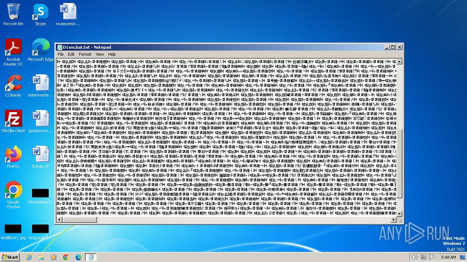Click the horizontal scrollbar right arrow

pos(393,220)
